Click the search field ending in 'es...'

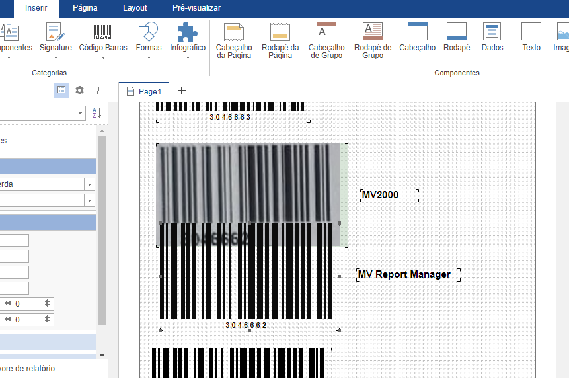pos(47,141)
